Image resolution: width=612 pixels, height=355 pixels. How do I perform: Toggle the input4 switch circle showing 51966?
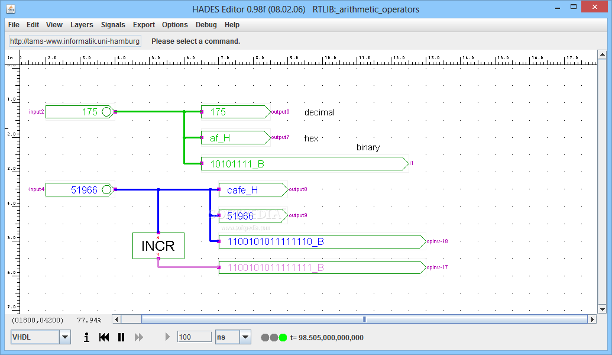(x=106, y=190)
